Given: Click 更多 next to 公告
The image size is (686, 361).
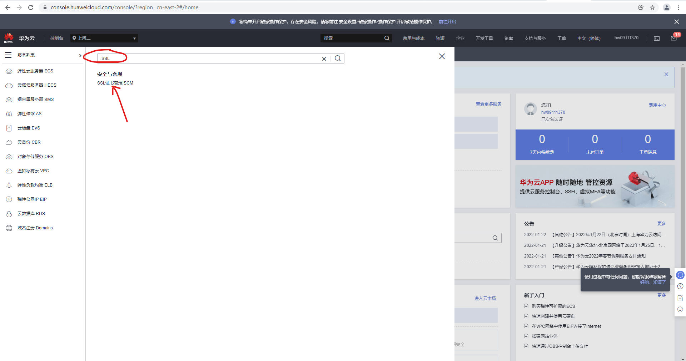Looking at the screenshot, I should point(661,224).
